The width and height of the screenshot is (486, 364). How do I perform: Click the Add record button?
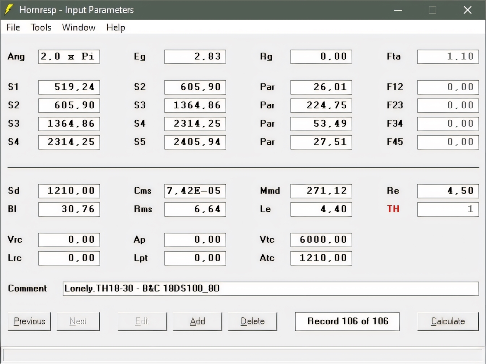(x=197, y=321)
